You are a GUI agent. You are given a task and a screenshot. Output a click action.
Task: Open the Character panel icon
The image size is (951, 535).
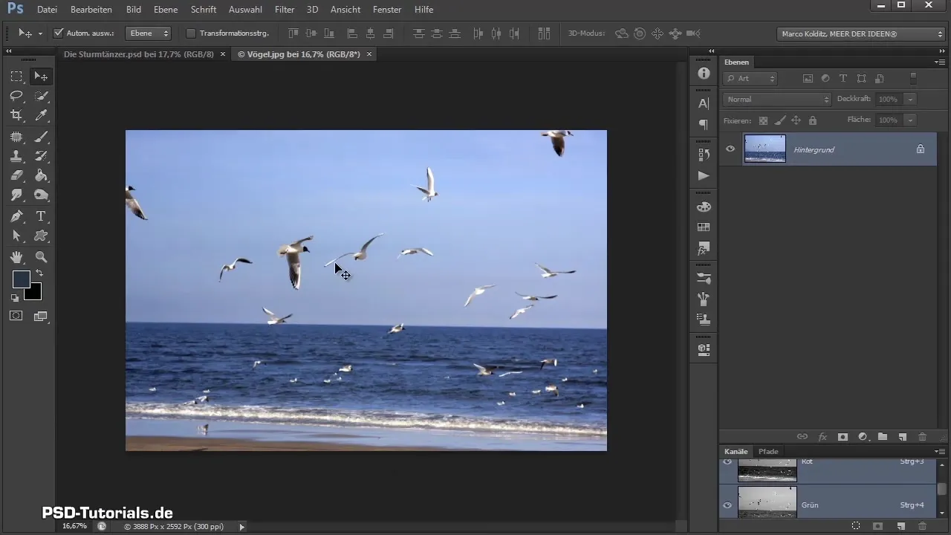pos(704,104)
